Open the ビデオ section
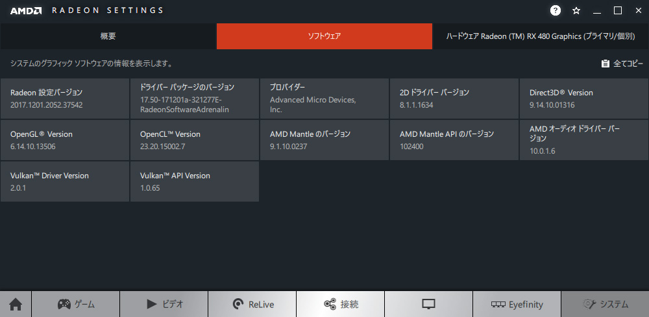 click(164, 304)
